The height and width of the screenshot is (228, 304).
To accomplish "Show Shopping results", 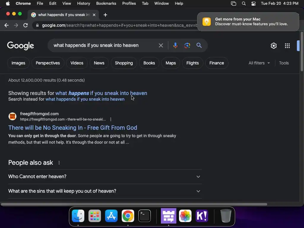I will tap(124, 63).
